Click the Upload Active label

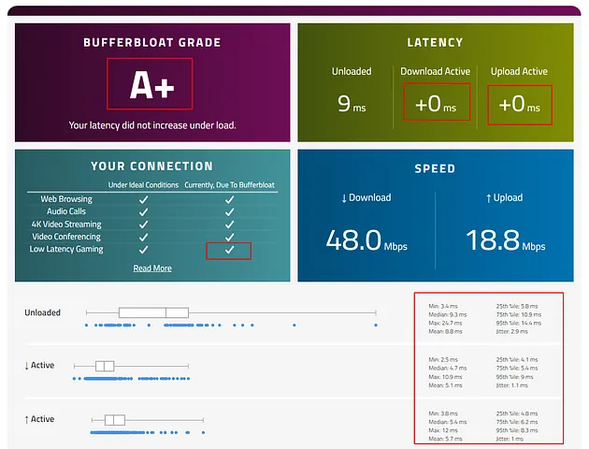coord(519,71)
